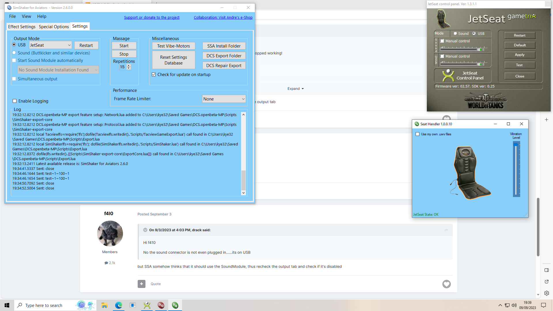Increase Repetitions with the up arrow

129,66
